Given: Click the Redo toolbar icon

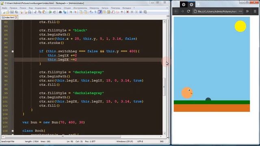Looking at the screenshot, I should point(54,12).
